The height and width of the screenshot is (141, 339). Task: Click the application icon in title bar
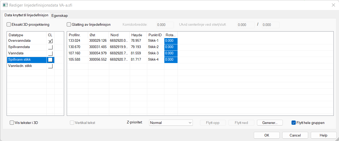click(5, 5)
